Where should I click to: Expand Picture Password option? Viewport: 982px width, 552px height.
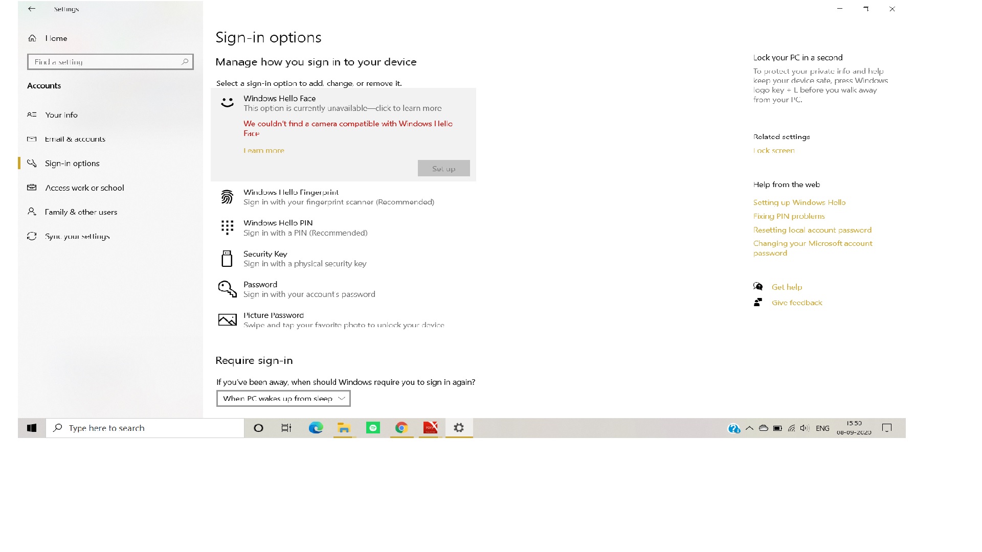point(343,320)
